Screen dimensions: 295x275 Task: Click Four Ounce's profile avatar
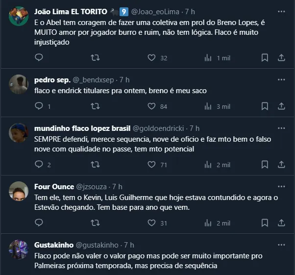(19, 191)
